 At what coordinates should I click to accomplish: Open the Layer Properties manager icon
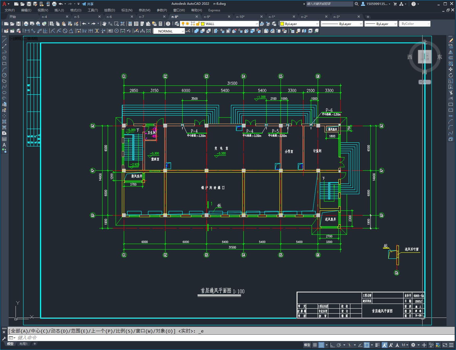click(x=177, y=24)
